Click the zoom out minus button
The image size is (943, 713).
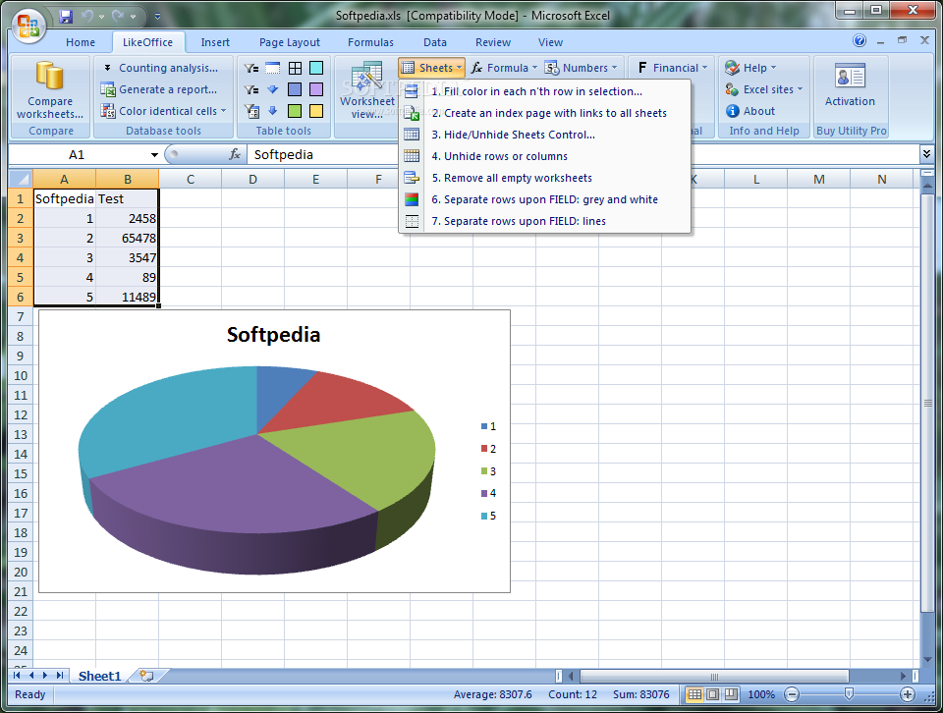(792, 695)
